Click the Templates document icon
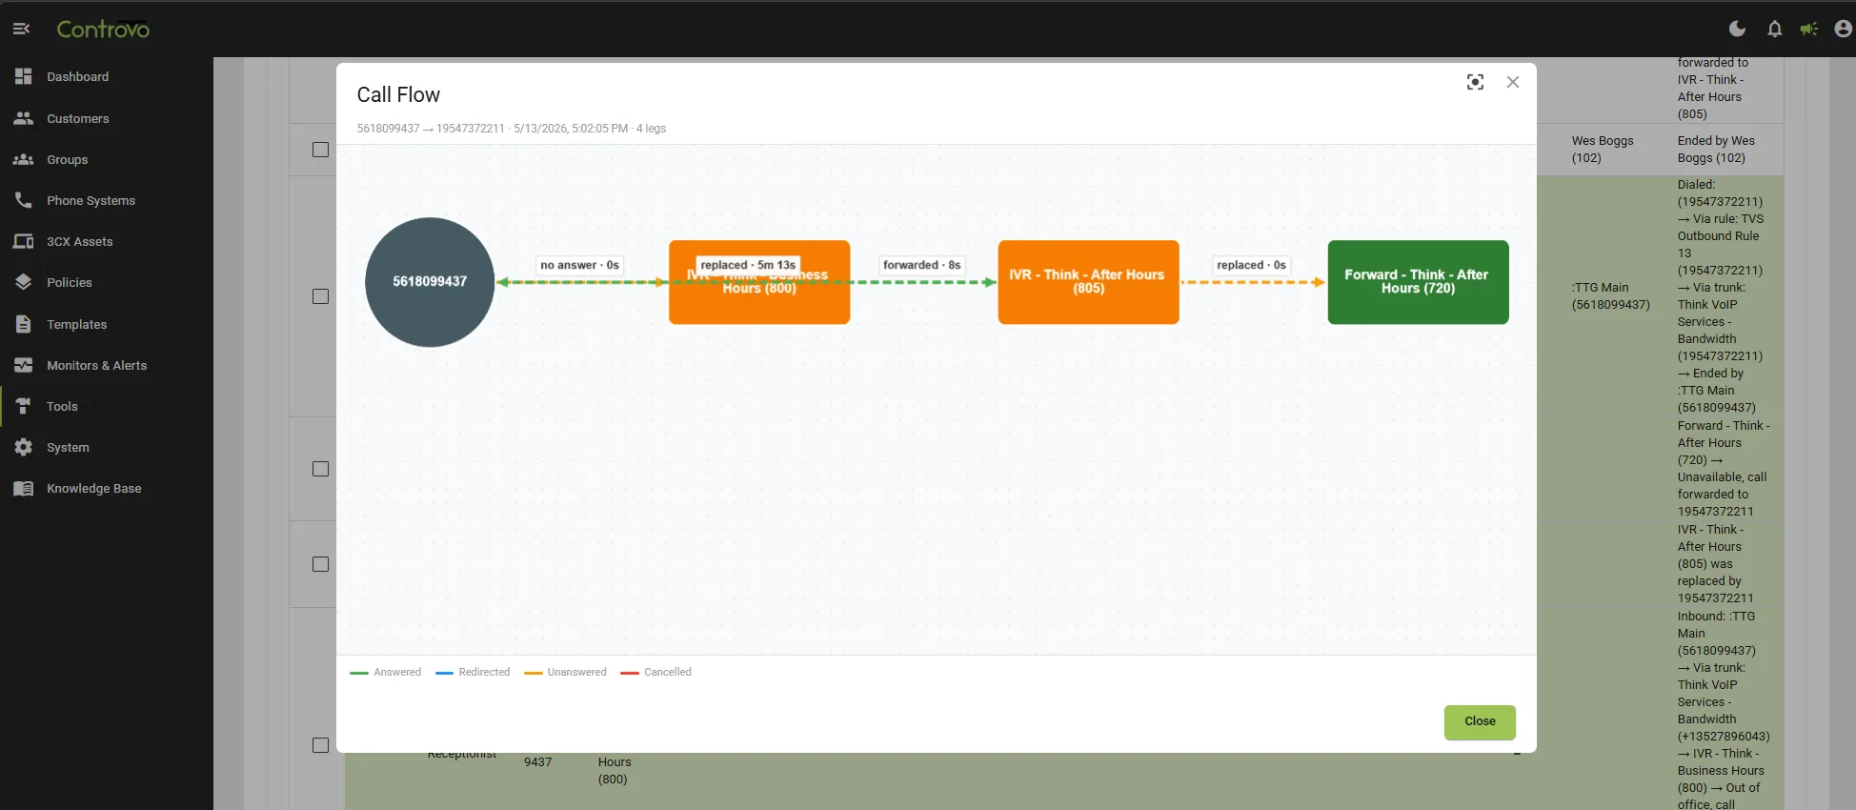The width and height of the screenshot is (1856, 810). click(x=24, y=324)
